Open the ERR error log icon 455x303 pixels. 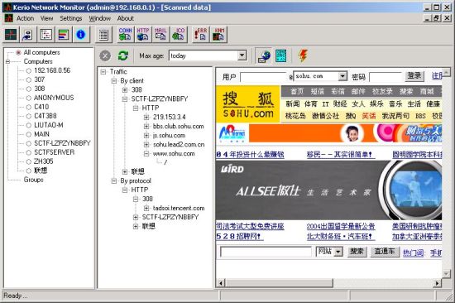[200, 34]
